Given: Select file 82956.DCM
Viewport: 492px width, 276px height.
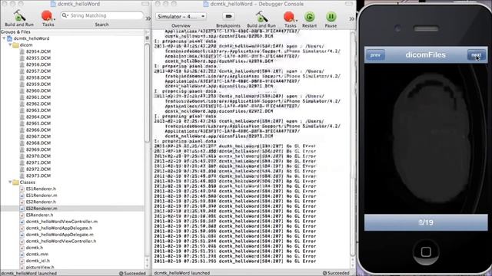Looking at the screenshot, I should click(38, 64).
